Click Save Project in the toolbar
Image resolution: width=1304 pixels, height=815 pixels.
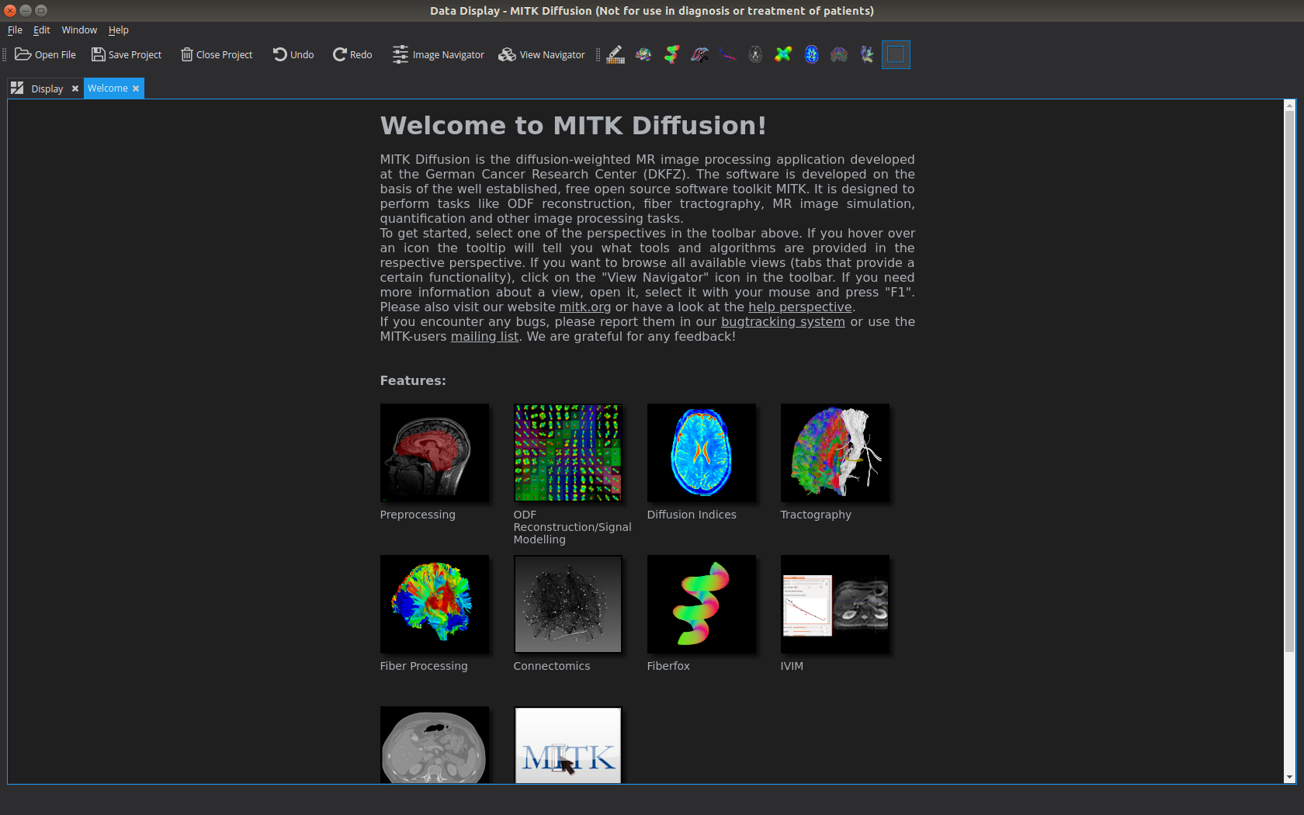tap(127, 54)
